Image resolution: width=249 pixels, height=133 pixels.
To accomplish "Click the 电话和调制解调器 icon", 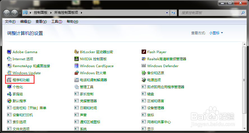I will pyautogui.click(x=77, y=80).
